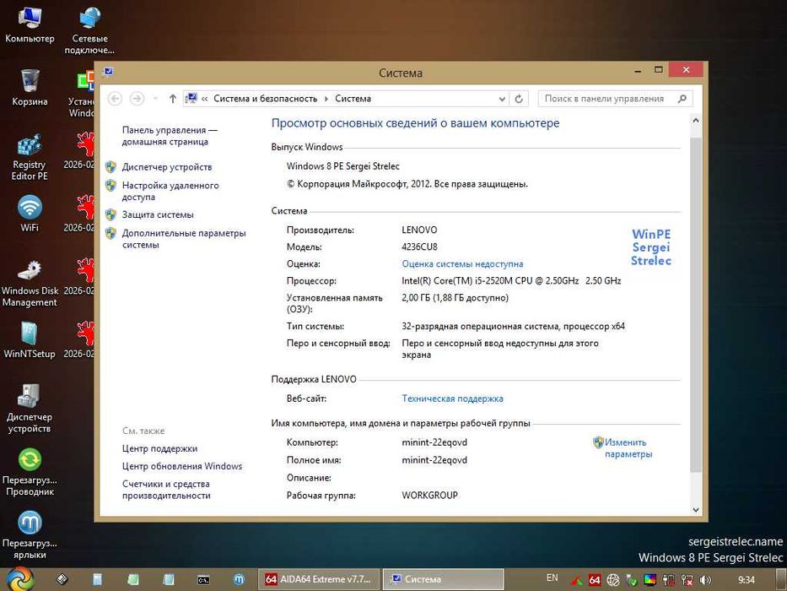This screenshot has width=787, height=591.
Task: Launch Windows Disk Management shortcut
Action: click(x=30, y=283)
